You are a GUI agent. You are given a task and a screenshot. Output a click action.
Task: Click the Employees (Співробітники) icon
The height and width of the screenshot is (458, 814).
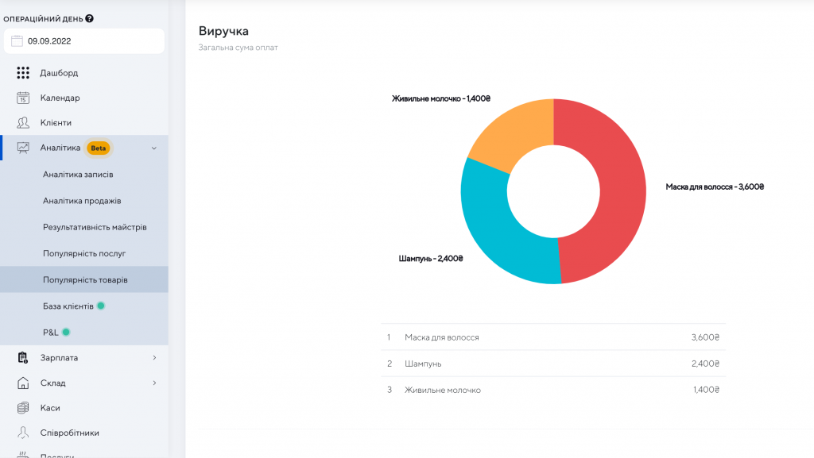pos(23,433)
